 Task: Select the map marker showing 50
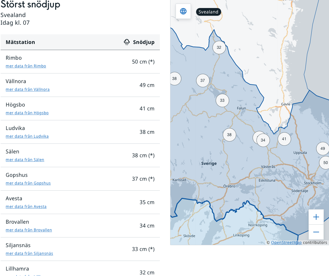pos(325,163)
